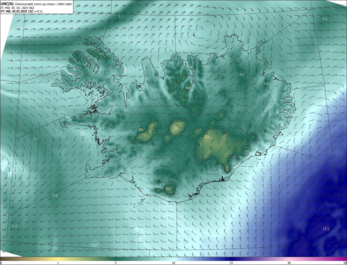Select the 4.3 value label
Screen dimensions: 347x265
pos(64,124)
